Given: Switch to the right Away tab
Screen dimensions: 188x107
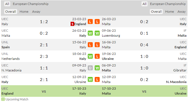Looking at the screenshot, I should coord(181,12).
